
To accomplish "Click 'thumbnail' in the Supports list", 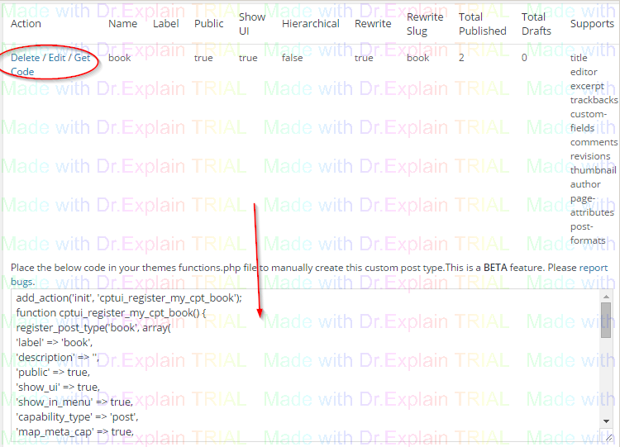I will (593, 170).
